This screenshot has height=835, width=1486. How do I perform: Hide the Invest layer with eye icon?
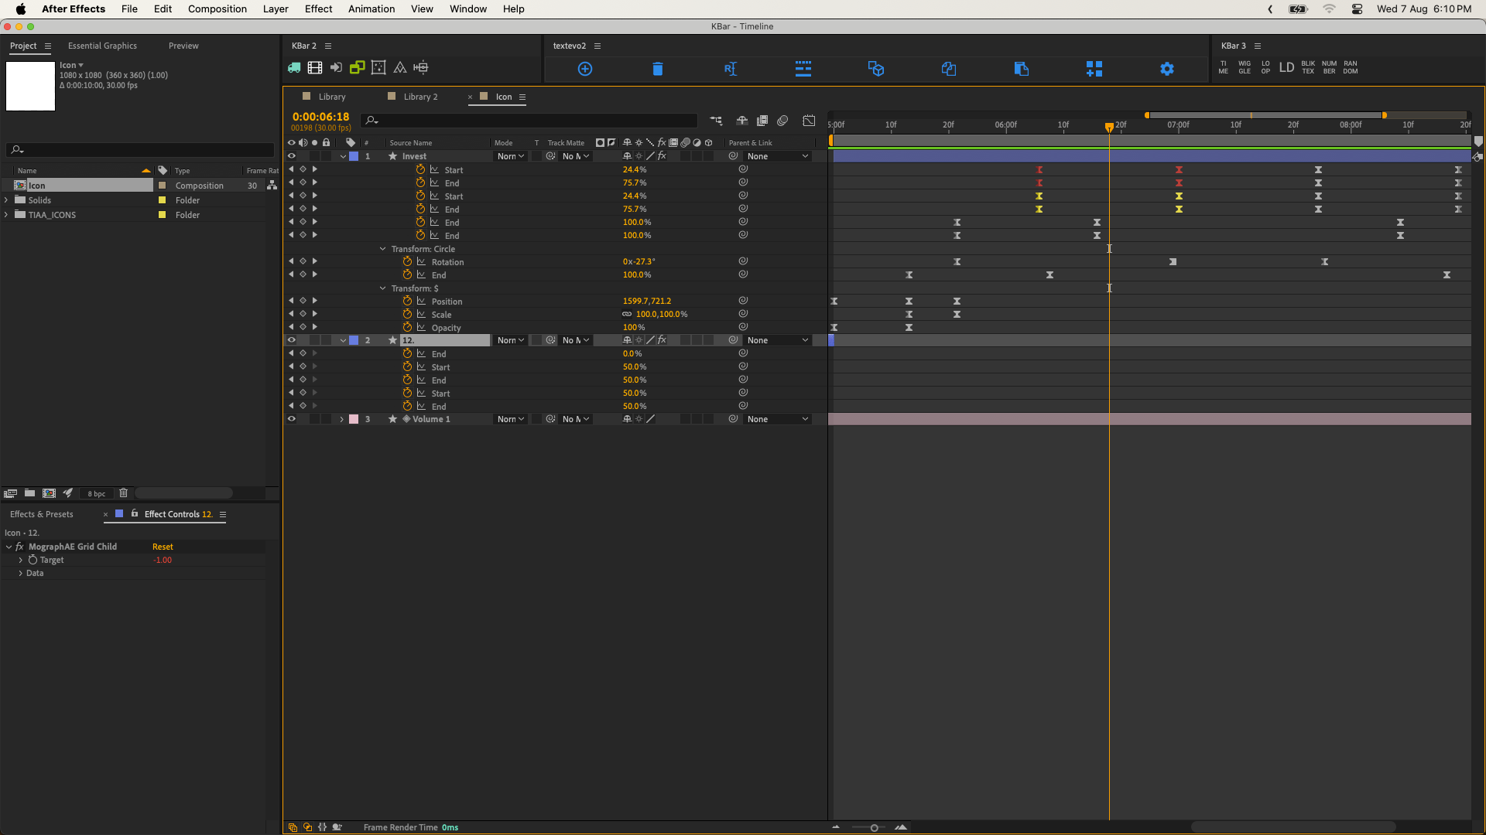coord(292,156)
